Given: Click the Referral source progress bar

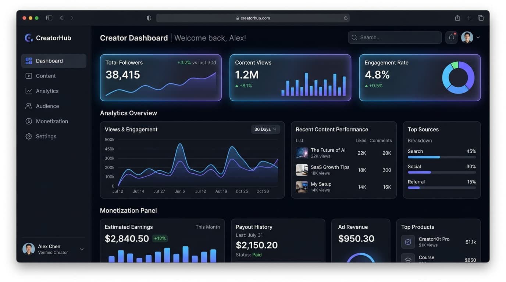Looking at the screenshot, I should coord(442,188).
